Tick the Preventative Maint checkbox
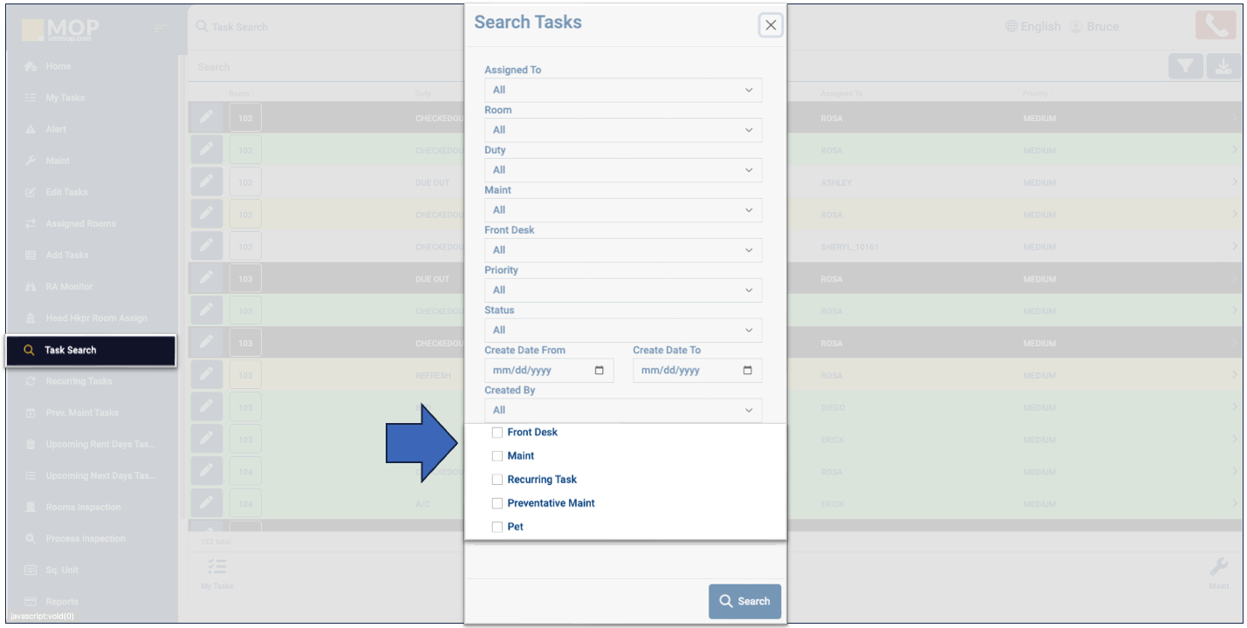Screen dimensions: 1247x628 pos(497,503)
